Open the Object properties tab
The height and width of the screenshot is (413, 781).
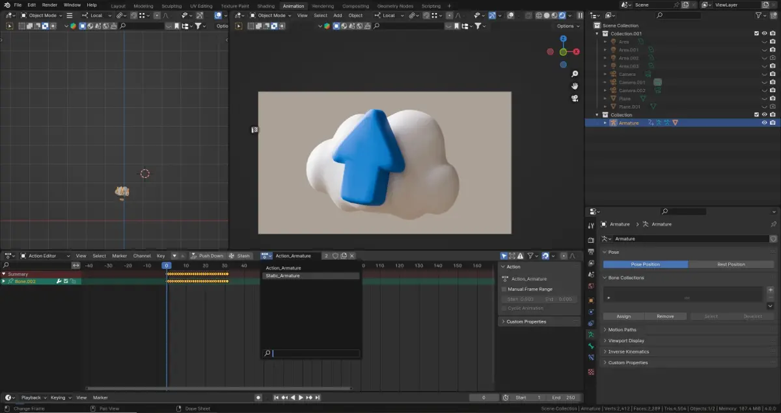pyautogui.click(x=591, y=301)
